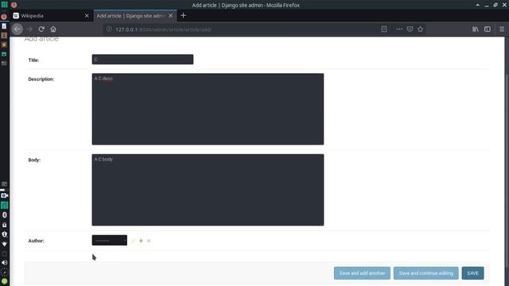Click the volume speaker icon in the panel

coord(4,263)
